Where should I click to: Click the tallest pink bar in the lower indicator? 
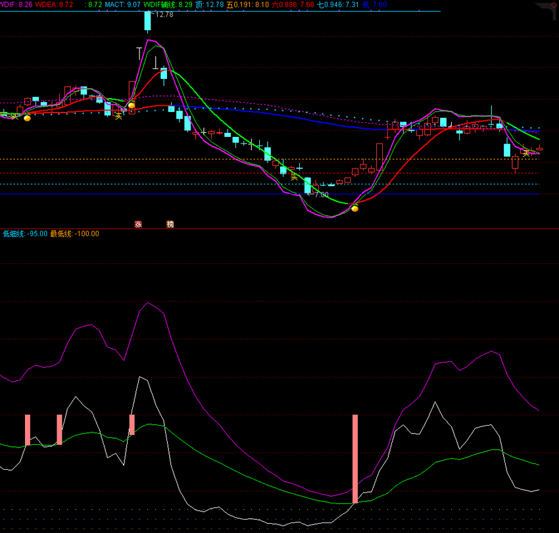point(355,459)
